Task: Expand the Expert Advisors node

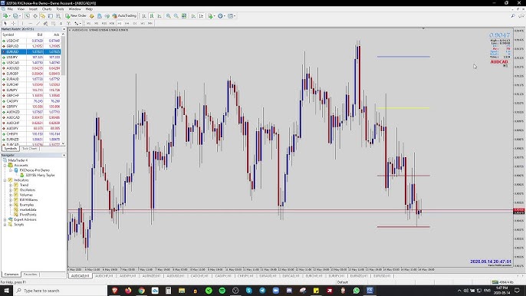Action: (x=5, y=219)
